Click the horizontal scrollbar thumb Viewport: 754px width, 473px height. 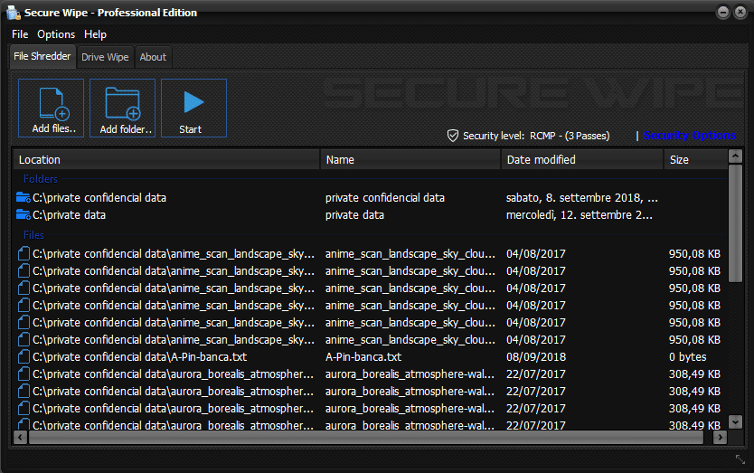[366, 438]
